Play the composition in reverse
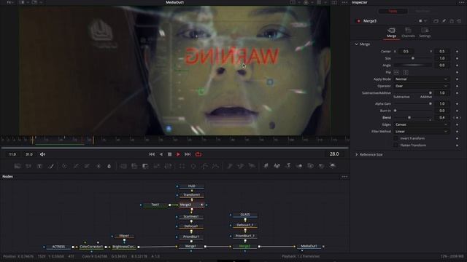 pos(161,154)
